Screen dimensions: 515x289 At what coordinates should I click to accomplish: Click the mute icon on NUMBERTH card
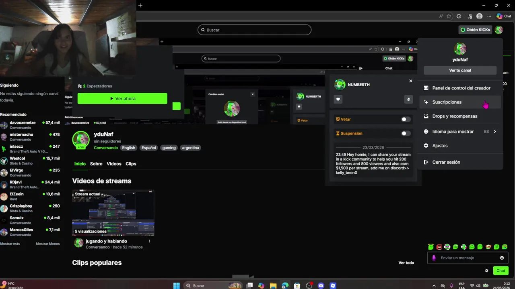(408, 99)
